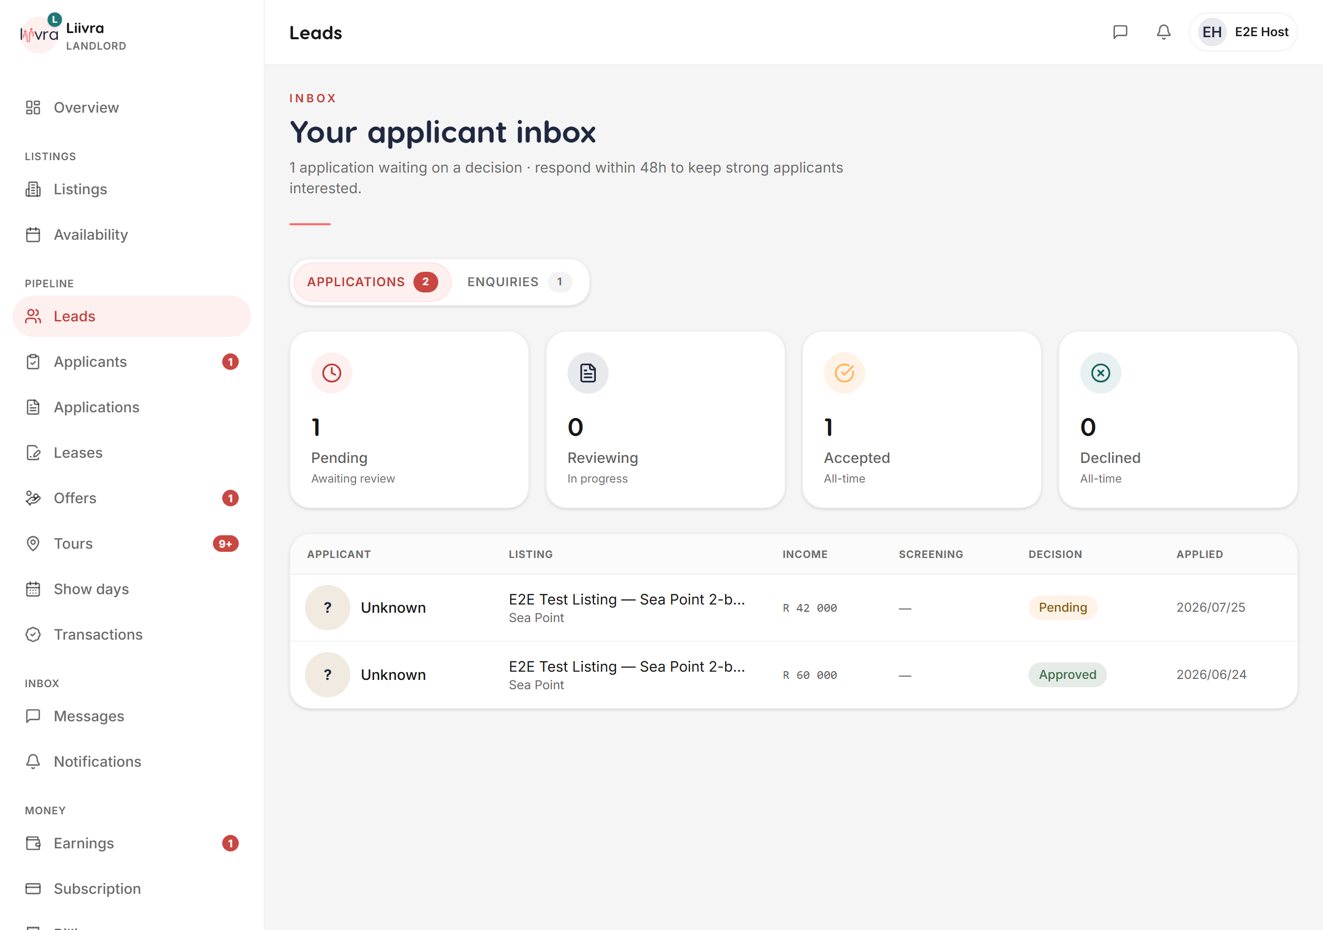Click the Pending status badge
This screenshot has height=930, width=1323.
point(1063,607)
